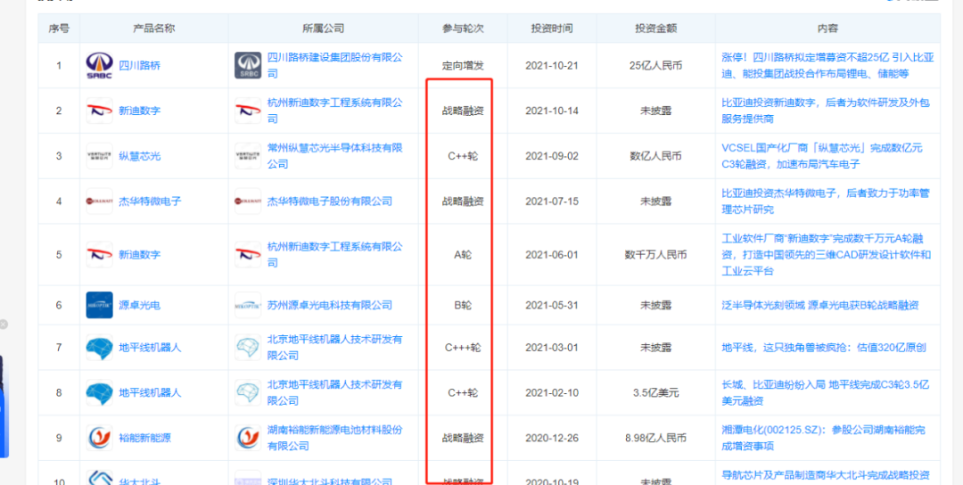Open the 比亚迪投资杰华特微电子 article link
Viewport: 963px width, 485px height.
[826, 201]
